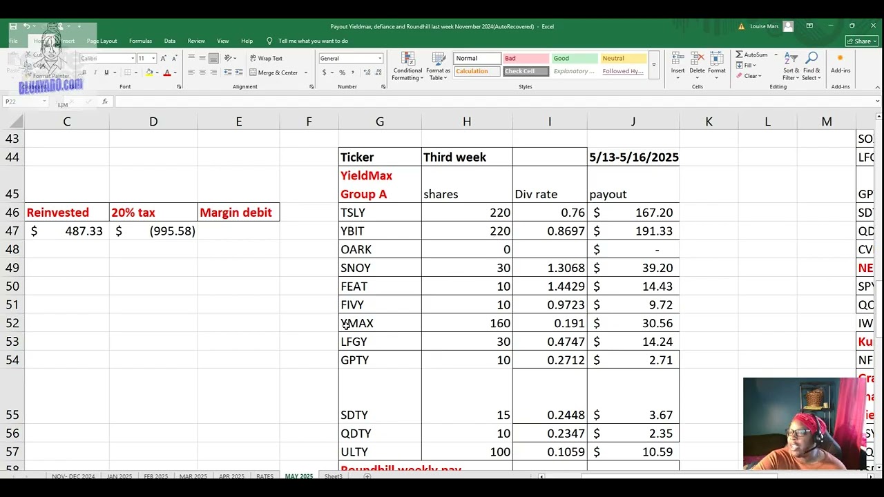Click the Undo arrow icon
The image size is (884, 497).
(26, 26)
